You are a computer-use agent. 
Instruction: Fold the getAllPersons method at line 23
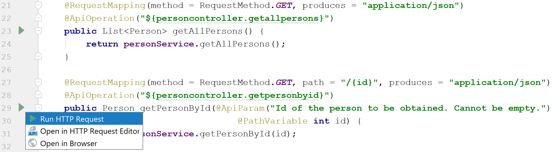38,31
